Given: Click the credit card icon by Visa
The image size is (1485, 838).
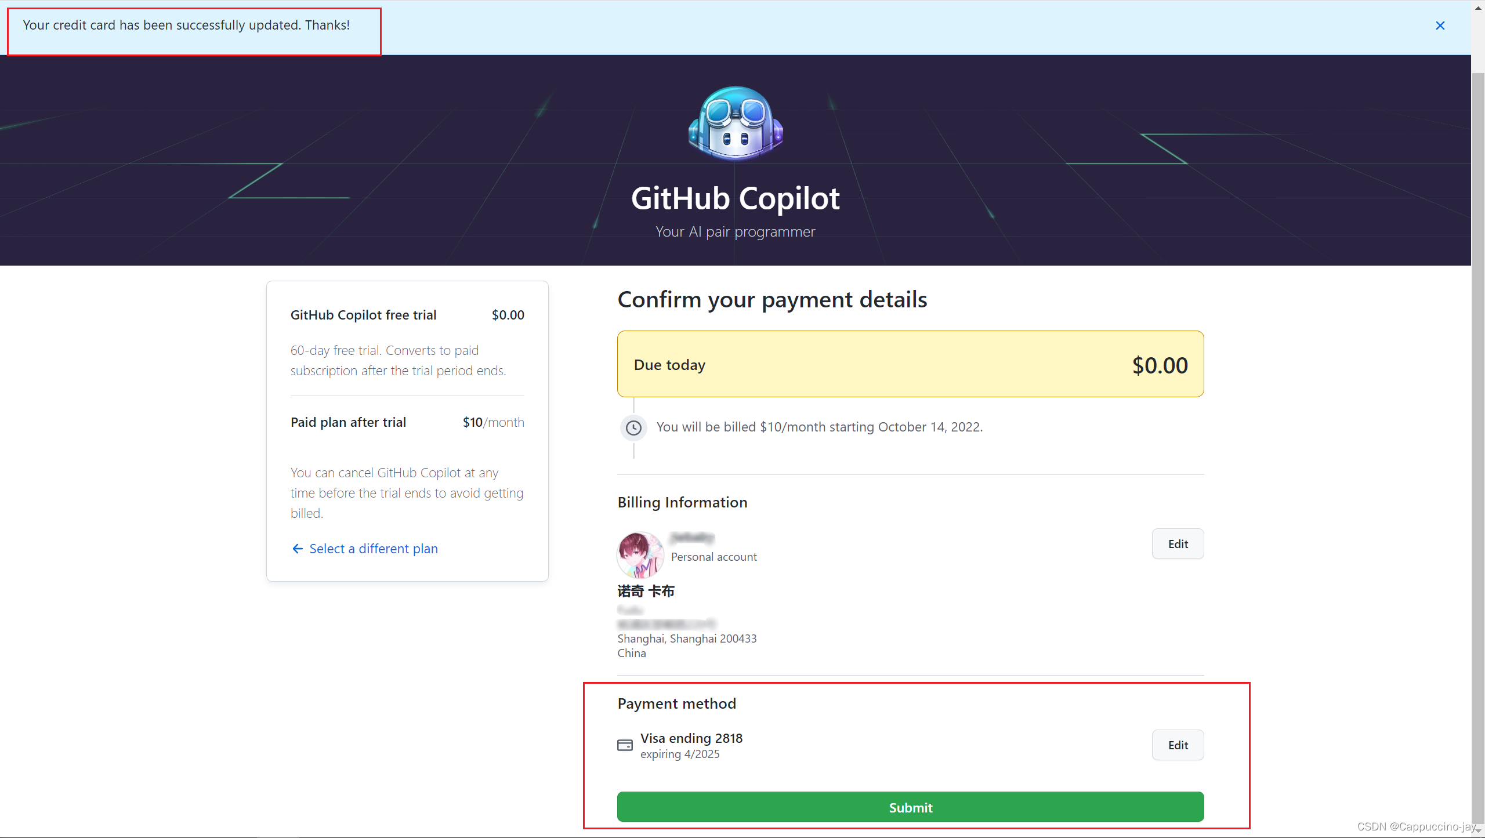Looking at the screenshot, I should point(625,745).
